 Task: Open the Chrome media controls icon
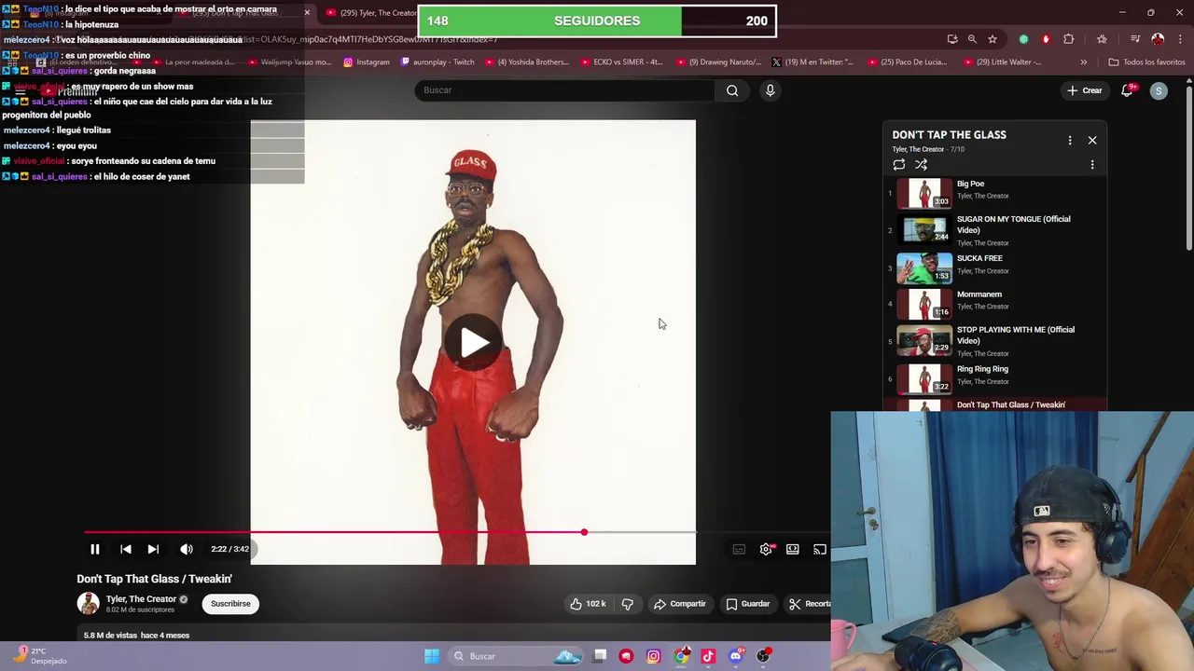(1135, 39)
